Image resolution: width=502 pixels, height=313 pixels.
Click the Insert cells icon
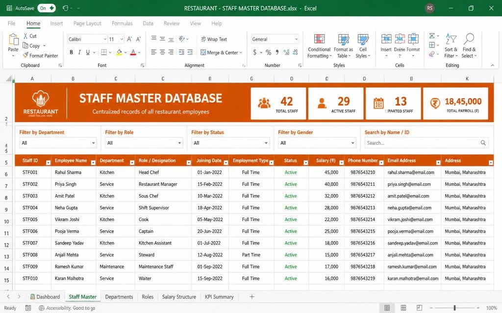click(x=386, y=39)
